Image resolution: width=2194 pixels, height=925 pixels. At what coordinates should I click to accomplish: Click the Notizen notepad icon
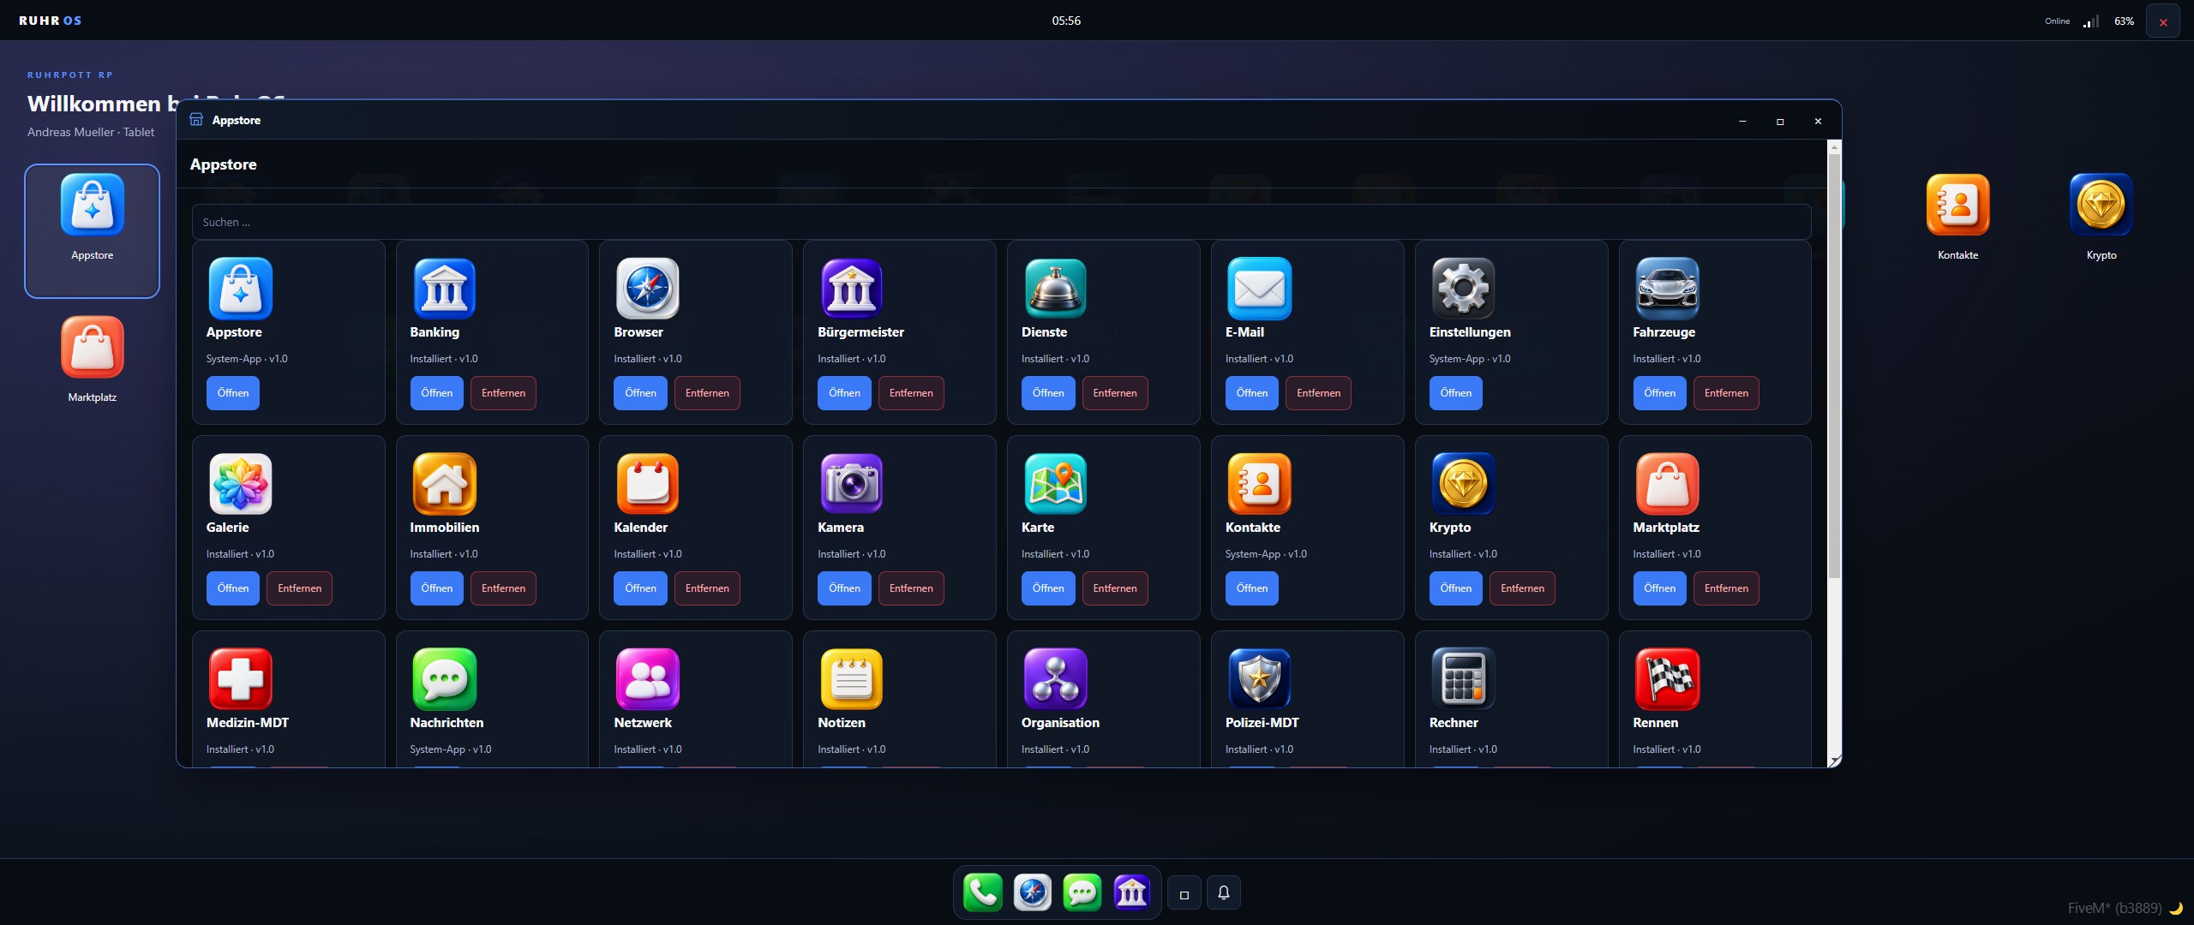coord(851,679)
